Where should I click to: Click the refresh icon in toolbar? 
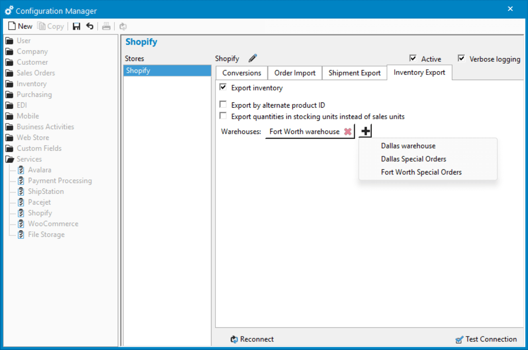[x=123, y=26]
